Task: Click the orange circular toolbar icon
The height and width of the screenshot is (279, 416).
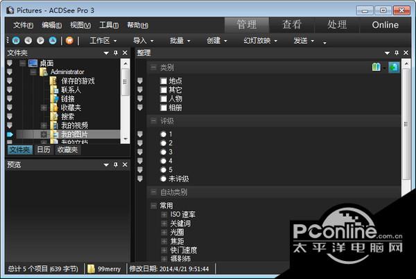Action: (69, 41)
